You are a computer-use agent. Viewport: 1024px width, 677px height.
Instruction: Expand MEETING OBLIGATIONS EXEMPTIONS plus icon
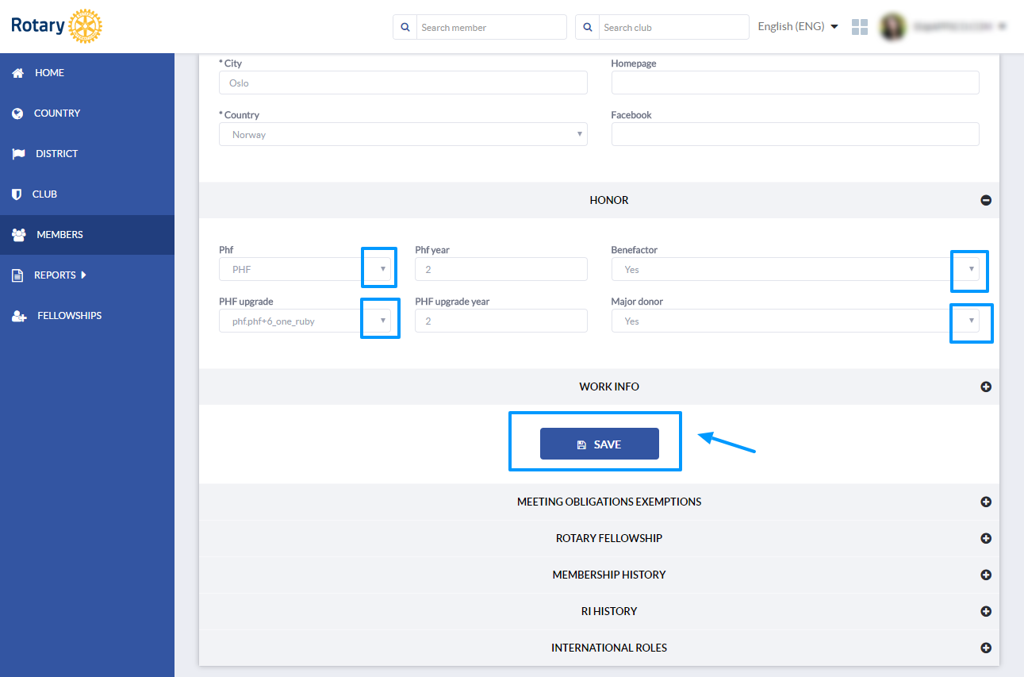(986, 502)
